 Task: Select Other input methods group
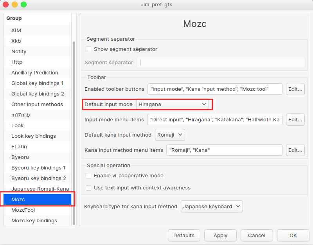37,104
